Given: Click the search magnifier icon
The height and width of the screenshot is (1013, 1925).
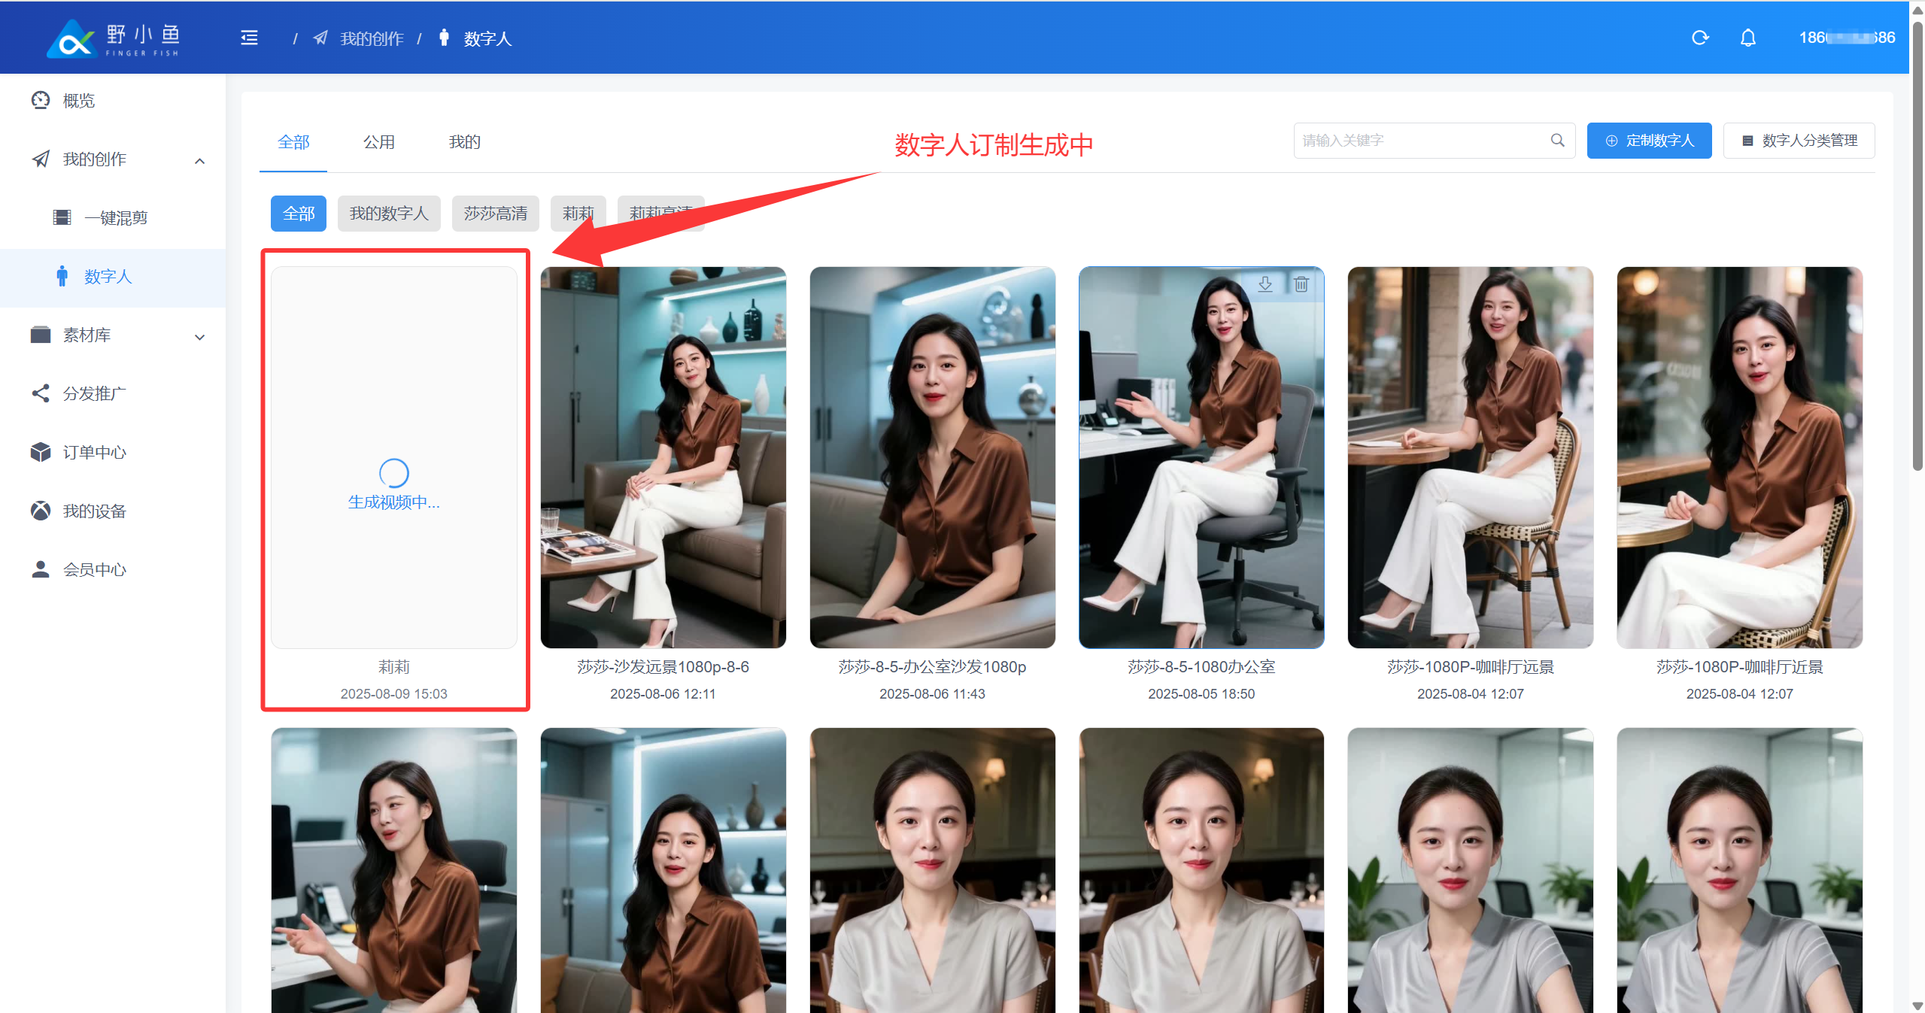Looking at the screenshot, I should coord(1557,141).
